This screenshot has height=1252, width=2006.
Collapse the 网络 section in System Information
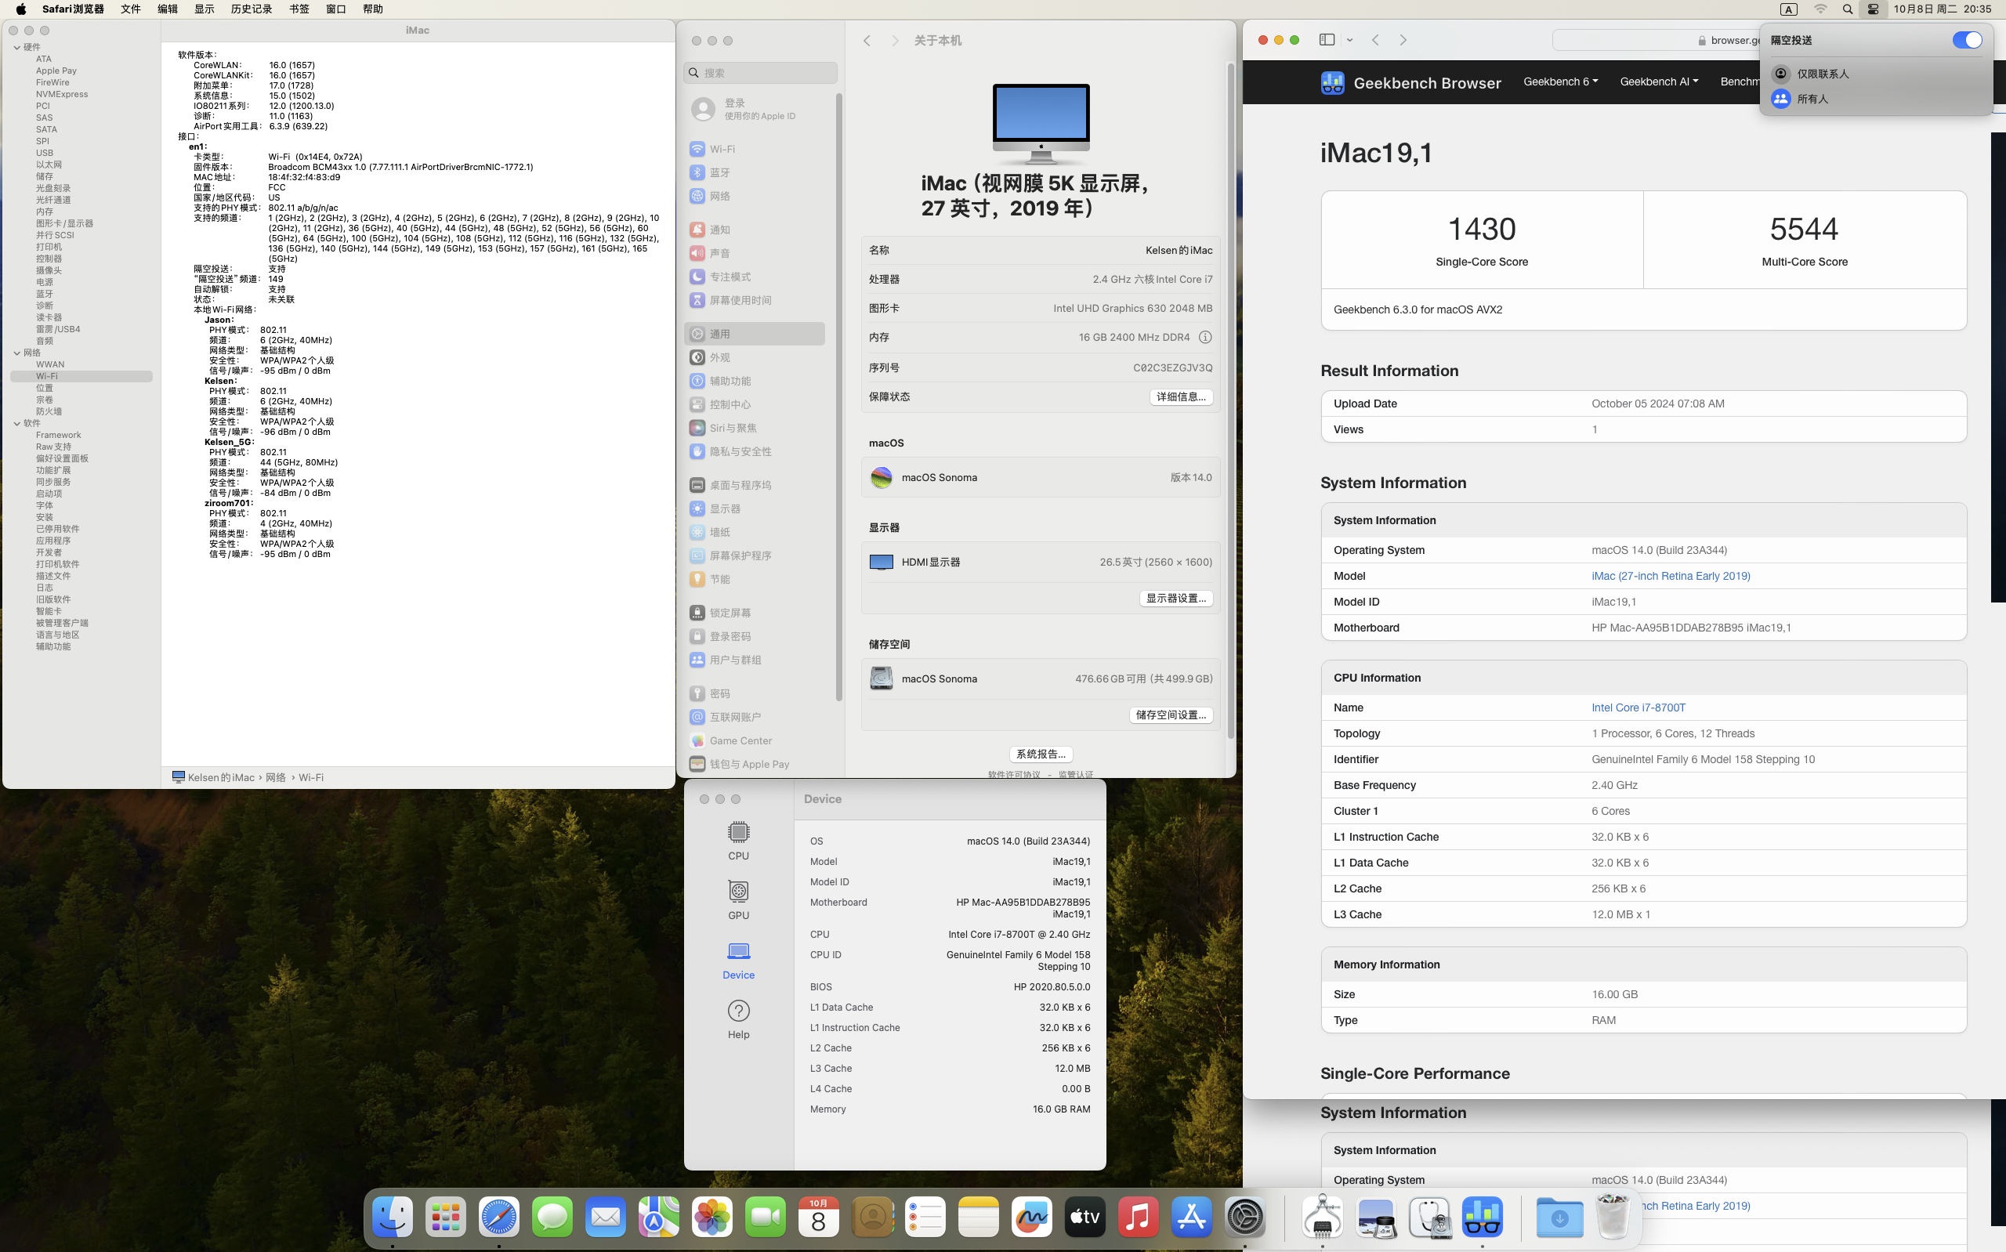(16, 353)
